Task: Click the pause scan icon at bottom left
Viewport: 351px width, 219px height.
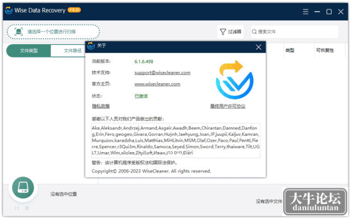Action: click(x=17, y=208)
